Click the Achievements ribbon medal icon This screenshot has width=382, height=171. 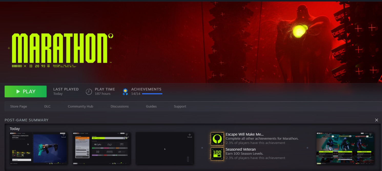click(125, 92)
